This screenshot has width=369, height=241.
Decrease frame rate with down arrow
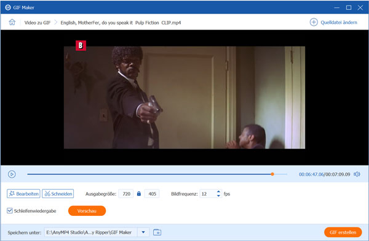(218, 196)
